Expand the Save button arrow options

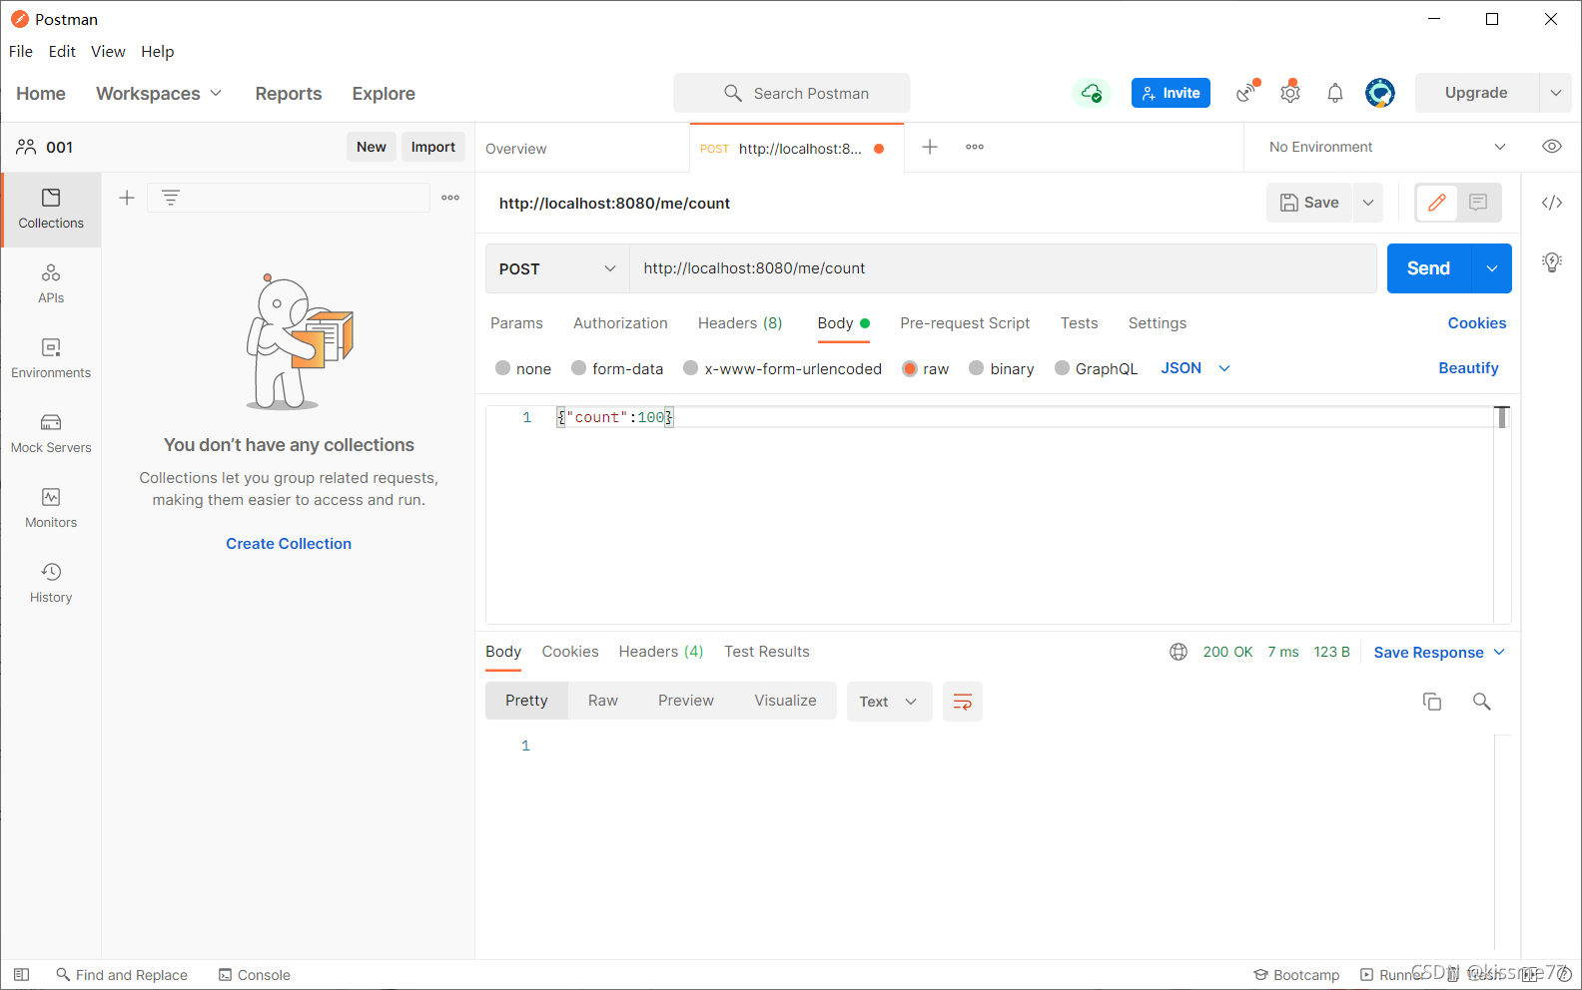(x=1368, y=203)
